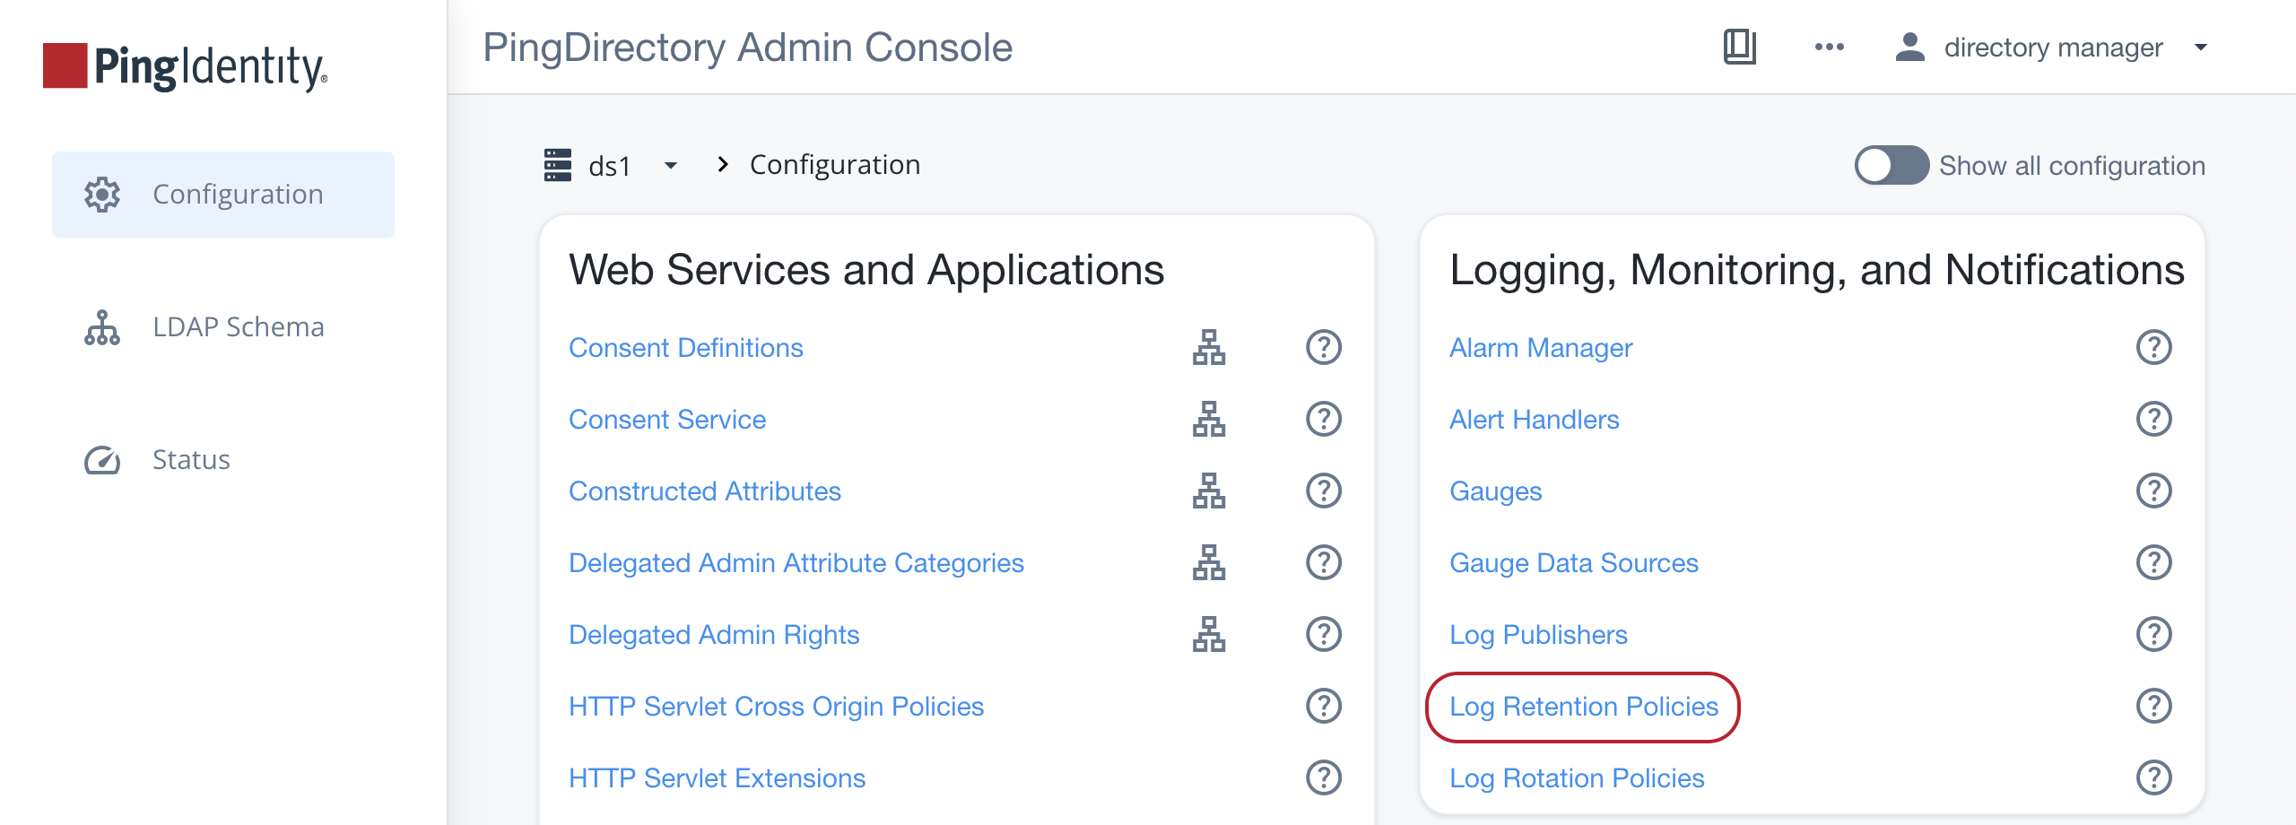This screenshot has height=825, width=2296.
Task: Click the server icon next to ds1
Action: (558, 165)
